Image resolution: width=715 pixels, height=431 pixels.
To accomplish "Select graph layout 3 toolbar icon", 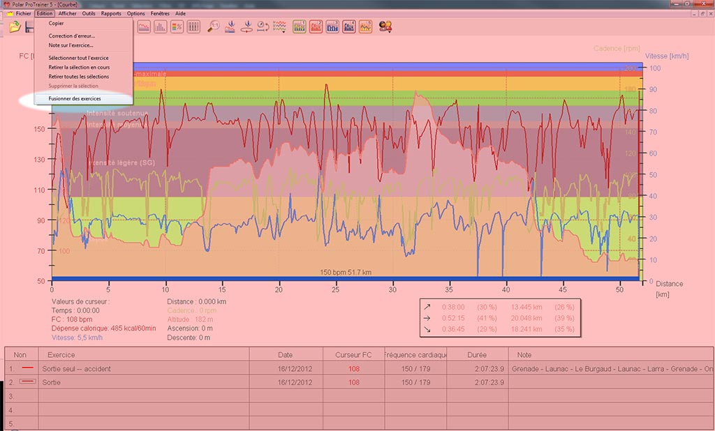I will coord(332,27).
